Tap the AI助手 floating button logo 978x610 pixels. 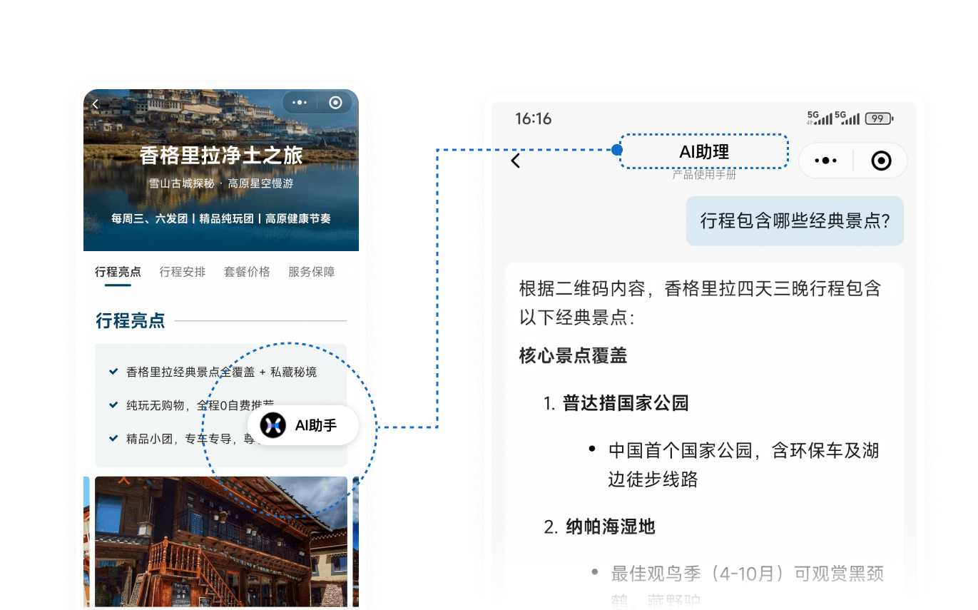pyautogui.click(x=272, y=426)
